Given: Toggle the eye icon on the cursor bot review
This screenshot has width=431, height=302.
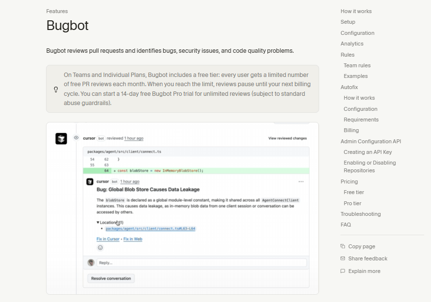Looking at the screenshot, I should [76, 138].
